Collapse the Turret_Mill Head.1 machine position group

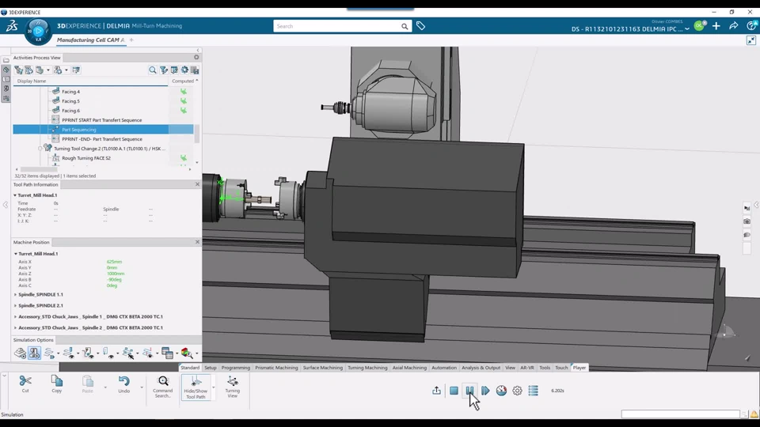(15, 254)
